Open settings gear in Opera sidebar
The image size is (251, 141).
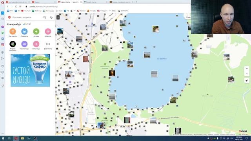tap(3, 78)
